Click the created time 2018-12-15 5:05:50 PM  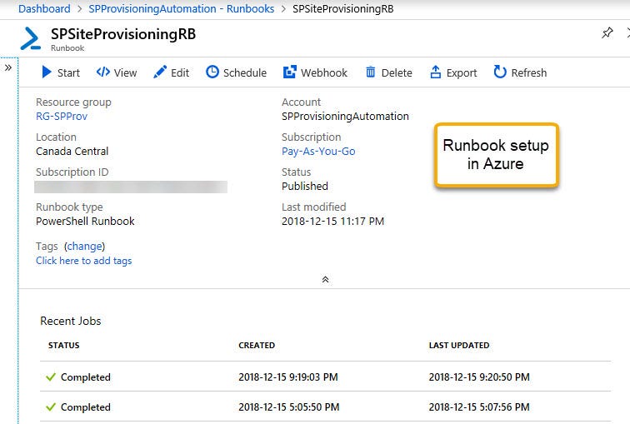(x=289, y=407)
